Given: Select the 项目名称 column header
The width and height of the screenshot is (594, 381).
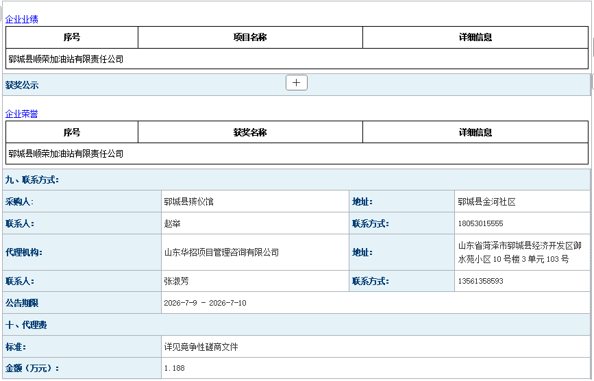Looking at the screenshot, I should pyautogui.click(x=250, y=37).
